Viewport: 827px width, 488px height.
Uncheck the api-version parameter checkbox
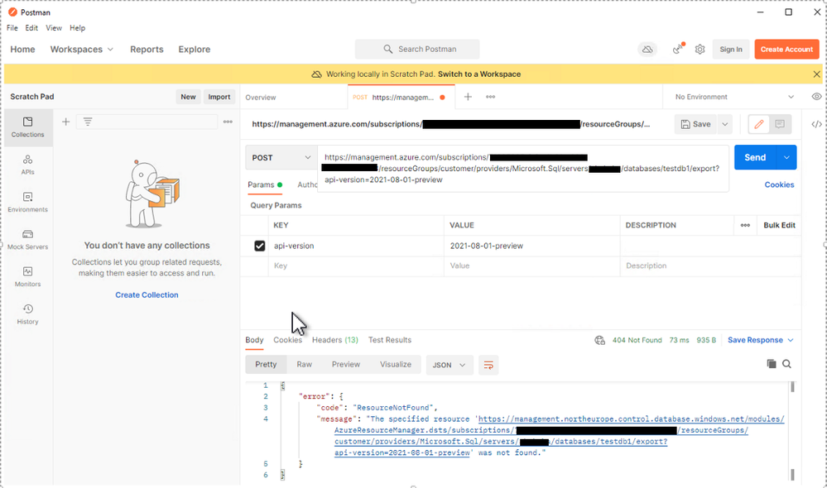259,246
